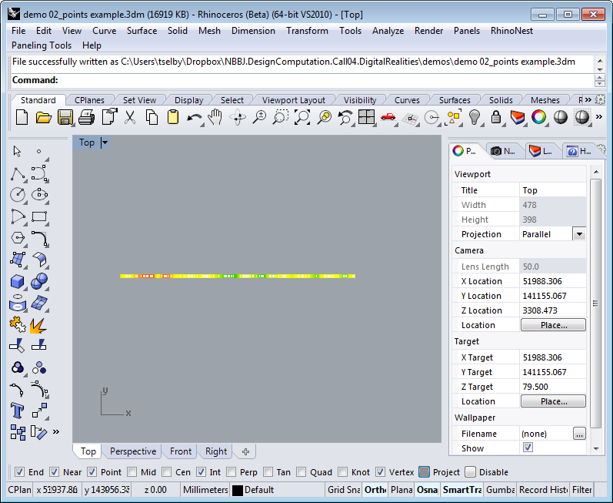
Task: Open a file with the folder icon
Action: click(x=44, y=117)
